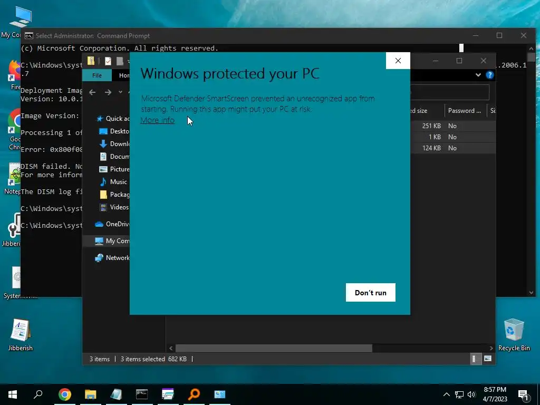Click the zip folder icon in Explorer title bar
This screenshot has height=405, width=540.
[91, 61]
